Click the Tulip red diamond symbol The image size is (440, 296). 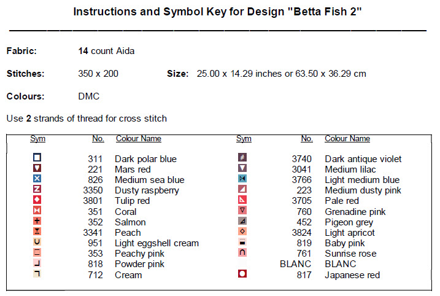pos(37,200)
